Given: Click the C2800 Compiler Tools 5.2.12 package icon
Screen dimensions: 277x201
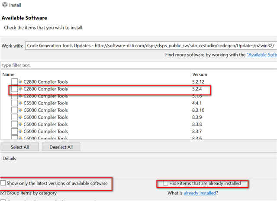Looking at the screenshot, I should [x=20, y=82].
